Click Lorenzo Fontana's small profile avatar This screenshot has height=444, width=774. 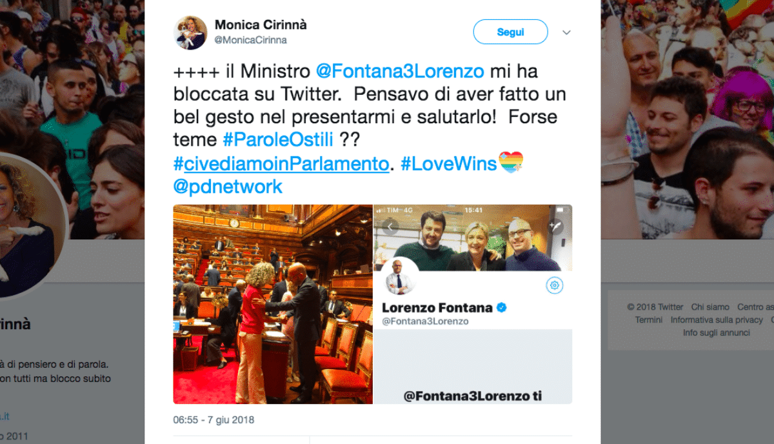[x=401, y=278]
